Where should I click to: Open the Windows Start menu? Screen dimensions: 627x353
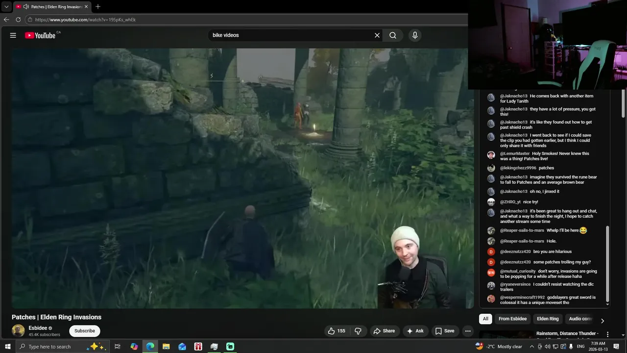pos(8,346)
